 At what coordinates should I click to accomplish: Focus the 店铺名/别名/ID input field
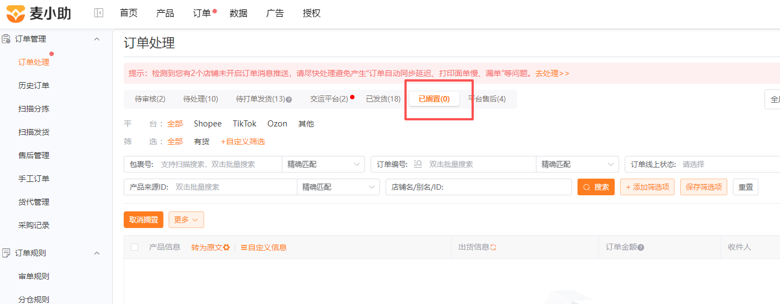pos(479,187)
